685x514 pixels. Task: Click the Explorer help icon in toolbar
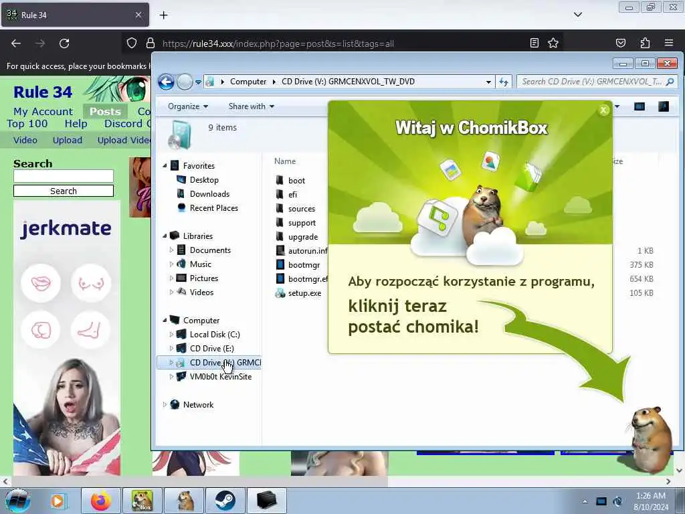tap(663, 106)
